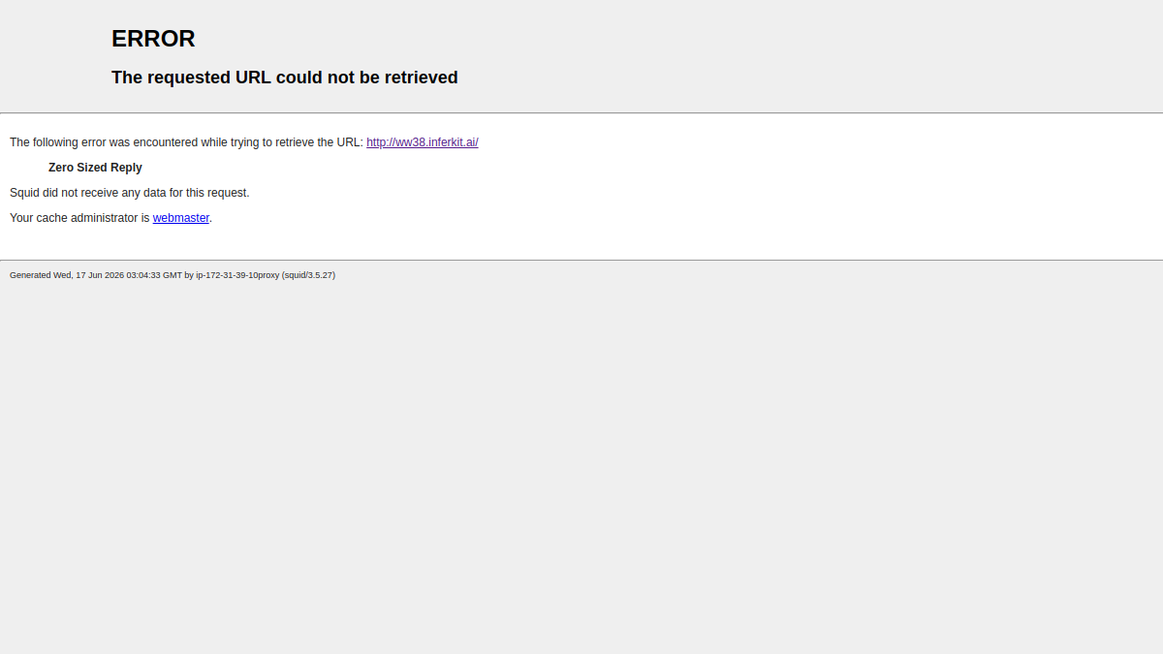Viewport: 1163px width, 654px height.
Task: Click the empty gray area below the footer
Action: [x=581, y=465]
